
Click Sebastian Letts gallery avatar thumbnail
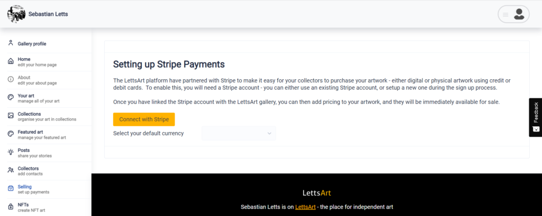click(16, 14)
